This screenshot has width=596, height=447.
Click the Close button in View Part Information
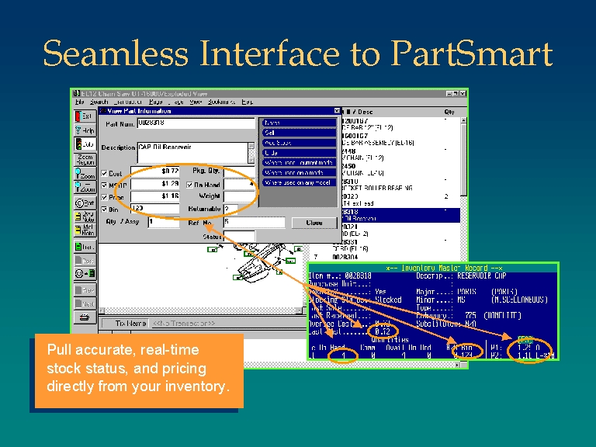click(314, 223)
